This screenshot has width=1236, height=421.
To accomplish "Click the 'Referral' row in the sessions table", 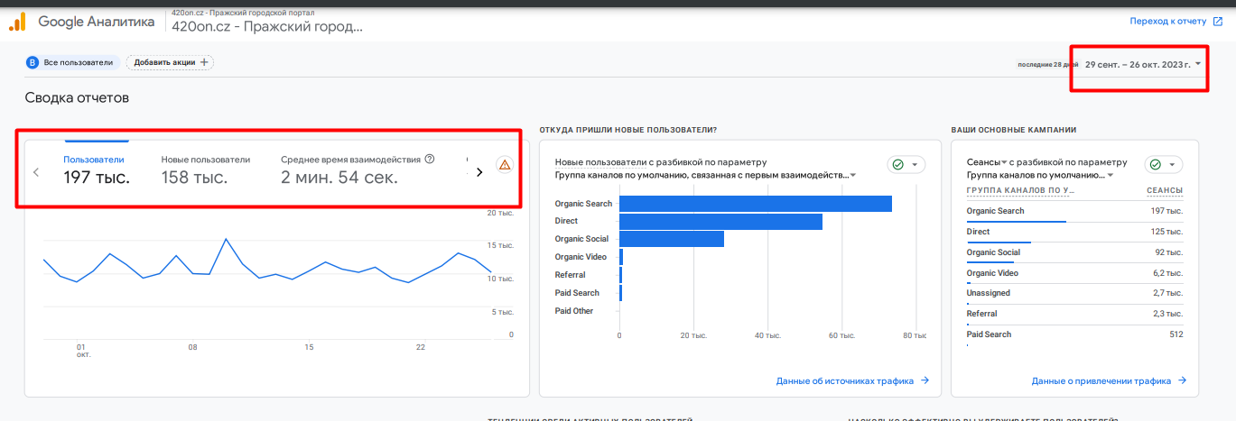I will tap(1074, 314).
